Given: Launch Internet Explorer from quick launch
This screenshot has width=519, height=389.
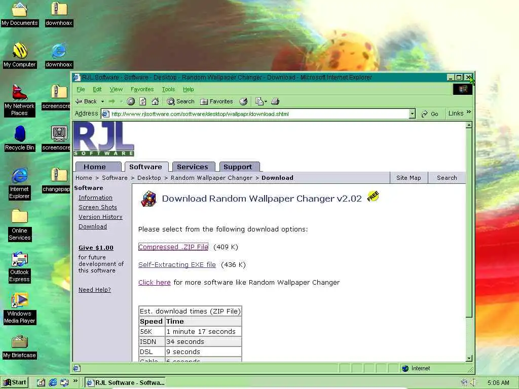Looking at the screenshot, I should 53,383.
